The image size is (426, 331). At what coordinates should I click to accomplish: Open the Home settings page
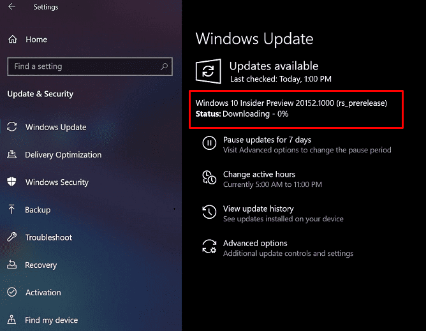coord(36,40)
